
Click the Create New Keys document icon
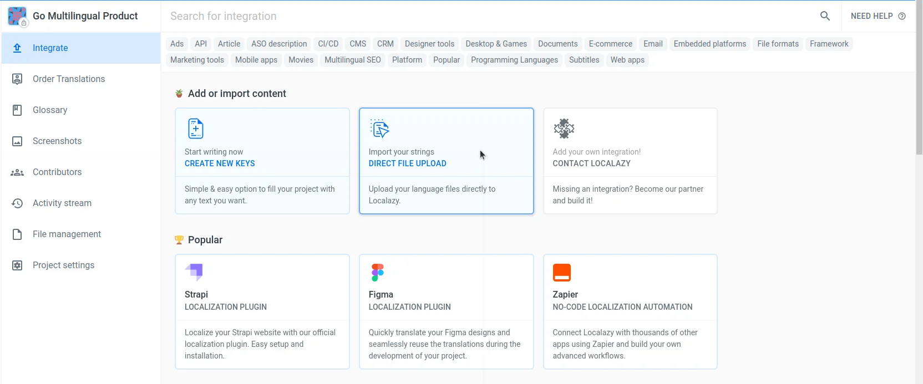click(x=195, y=129)
